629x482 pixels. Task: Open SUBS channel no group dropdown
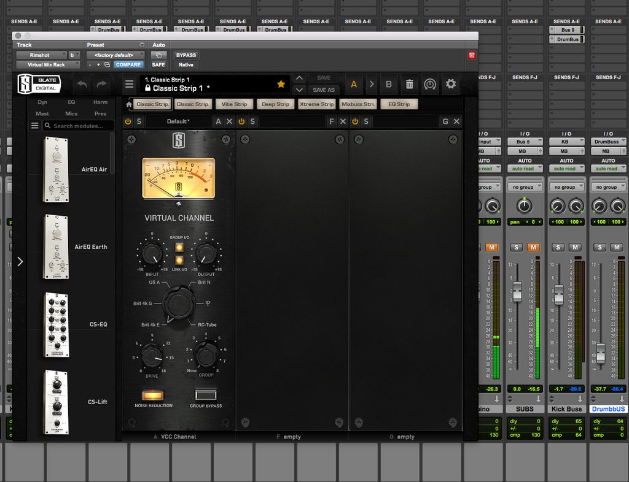coord(525,187)
